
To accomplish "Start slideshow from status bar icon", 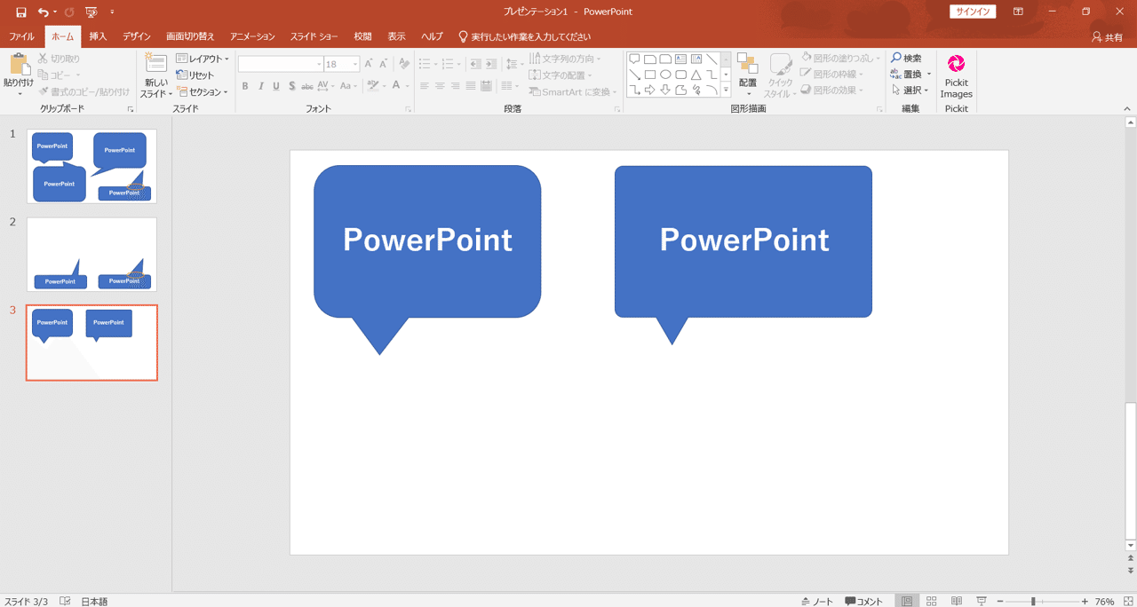I will 982,601.
